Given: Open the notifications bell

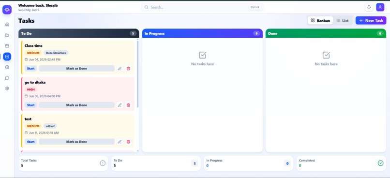Looking at the screenshot, I should coord(369,7).
